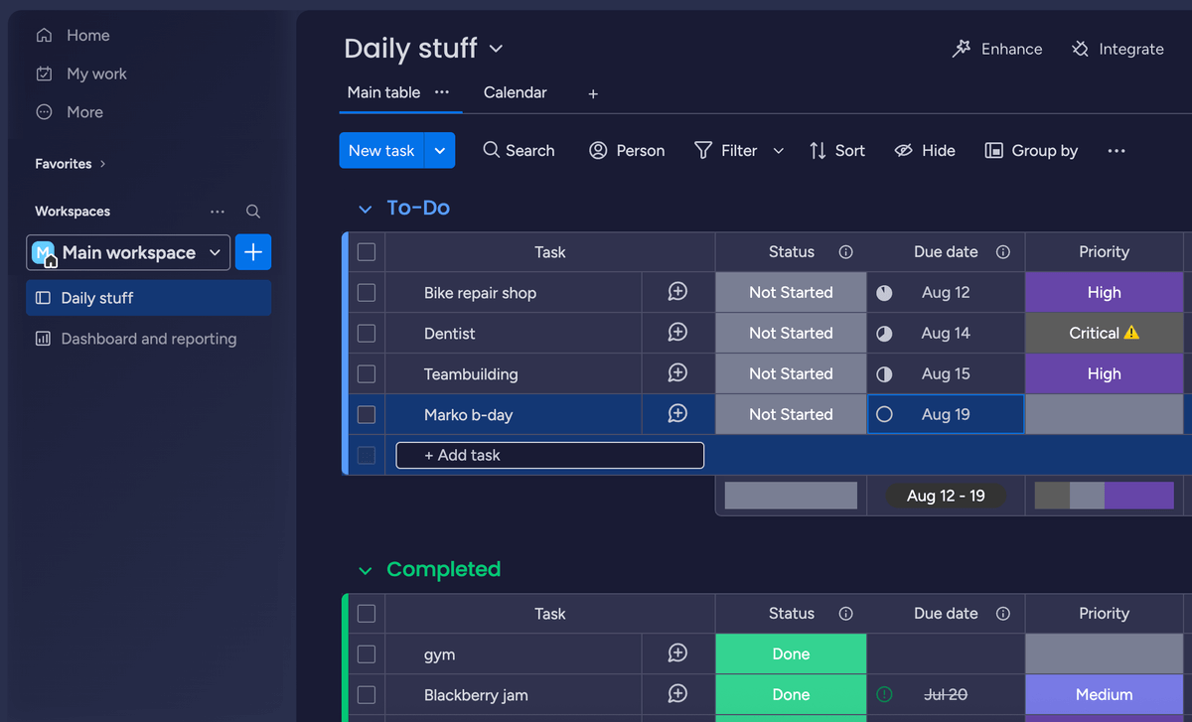The width and height of the screenshot is (1192, 722).
Task: Switch to the Calendar view
Action: click(515, 92)
